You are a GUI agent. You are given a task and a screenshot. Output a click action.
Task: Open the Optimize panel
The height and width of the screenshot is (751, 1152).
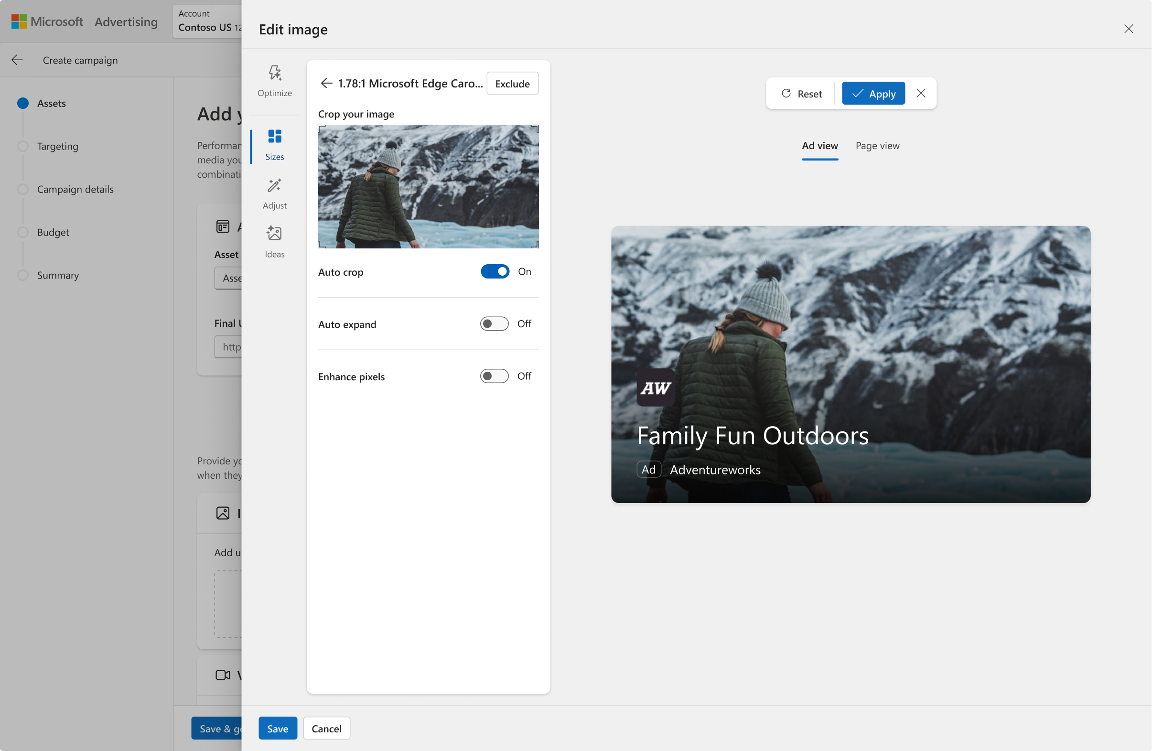click(x=274, y=81)
